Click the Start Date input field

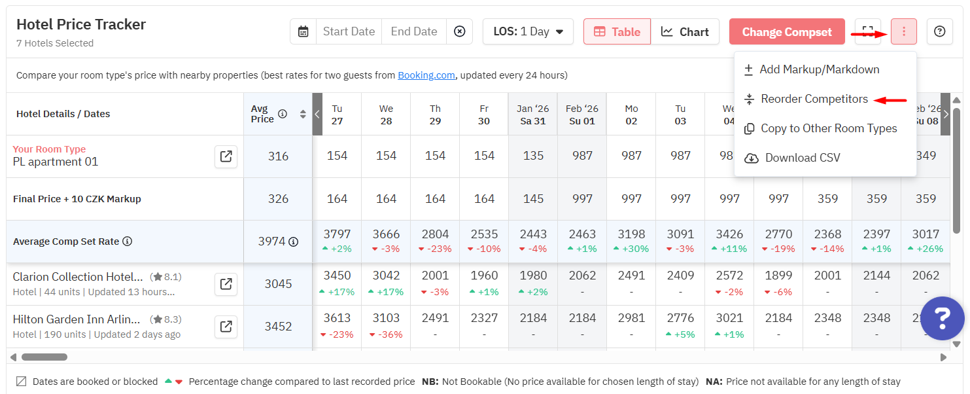(x=349, y=31)
